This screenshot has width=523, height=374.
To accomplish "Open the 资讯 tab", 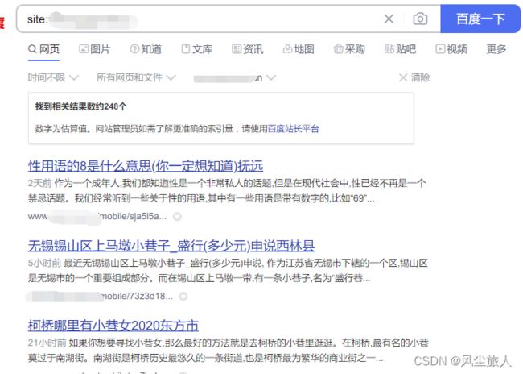I will pyautogui.click(x=248, y=49).
